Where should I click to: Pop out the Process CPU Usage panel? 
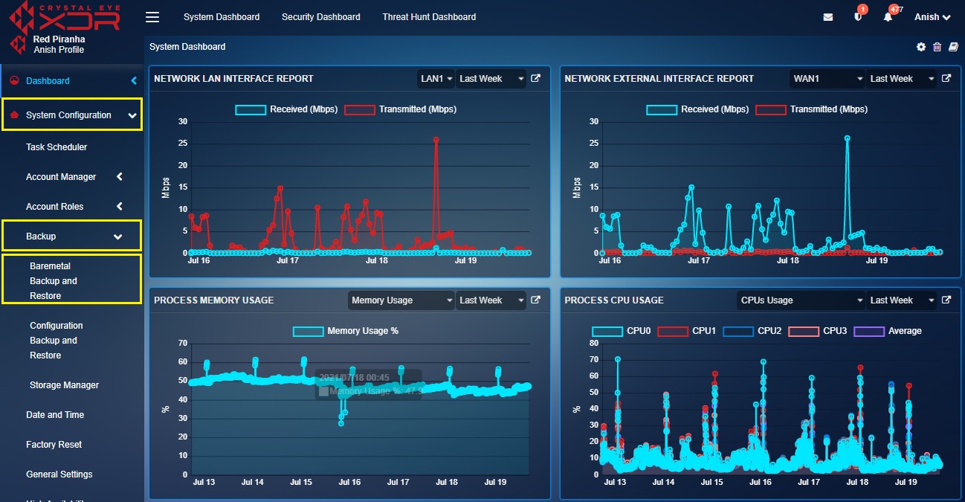coord(946,300)
